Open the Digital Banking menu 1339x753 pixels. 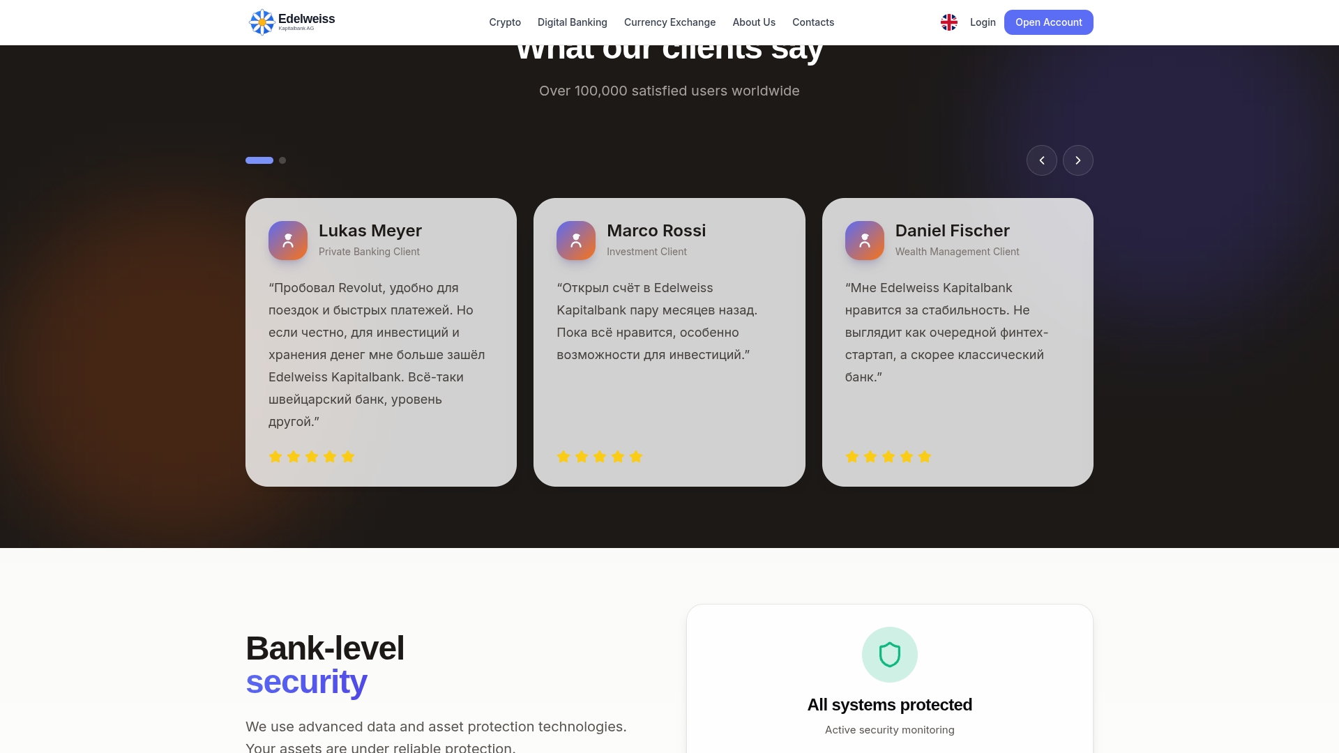click(x=573, y=22)
